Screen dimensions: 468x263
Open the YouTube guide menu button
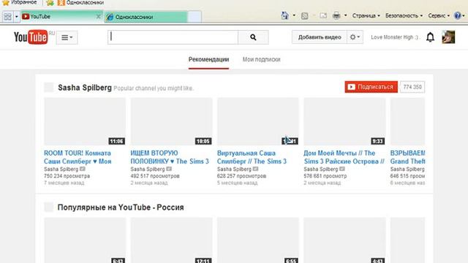(x=67, y=37)
